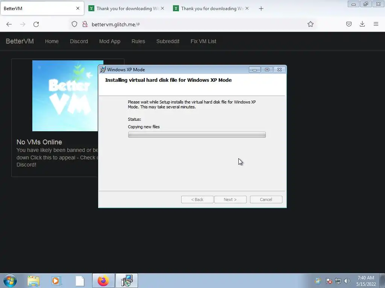Open the tracking protection shield icon

[x=74, y=24]
